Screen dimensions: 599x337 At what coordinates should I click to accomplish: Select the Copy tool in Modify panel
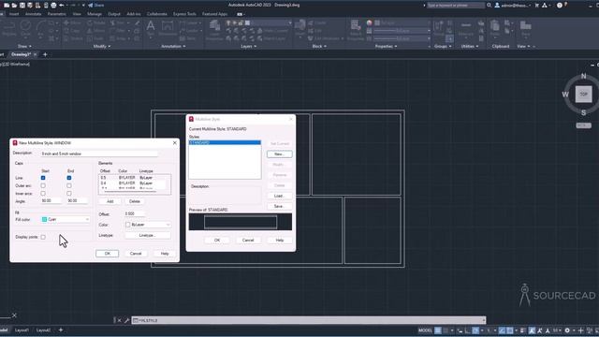click(72, 31)
